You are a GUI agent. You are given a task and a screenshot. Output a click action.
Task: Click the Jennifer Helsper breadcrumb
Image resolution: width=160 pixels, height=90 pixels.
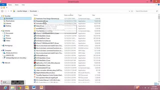tap(22, 11)
